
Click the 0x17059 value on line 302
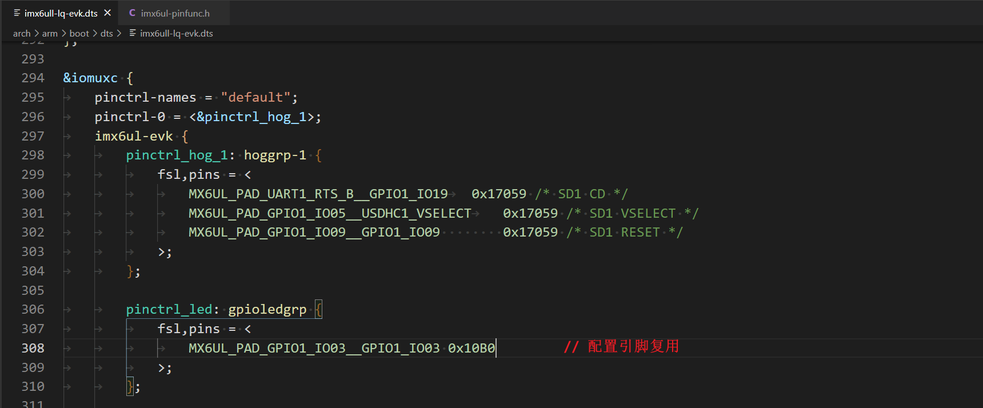(x=530, y=232)
